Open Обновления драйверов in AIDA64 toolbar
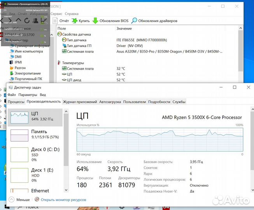Viewport: 254px width, 210px height. 154,21
